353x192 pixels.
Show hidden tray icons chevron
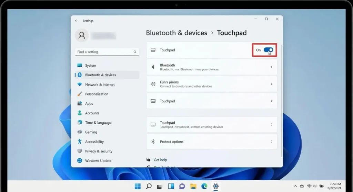click(295, 186)
